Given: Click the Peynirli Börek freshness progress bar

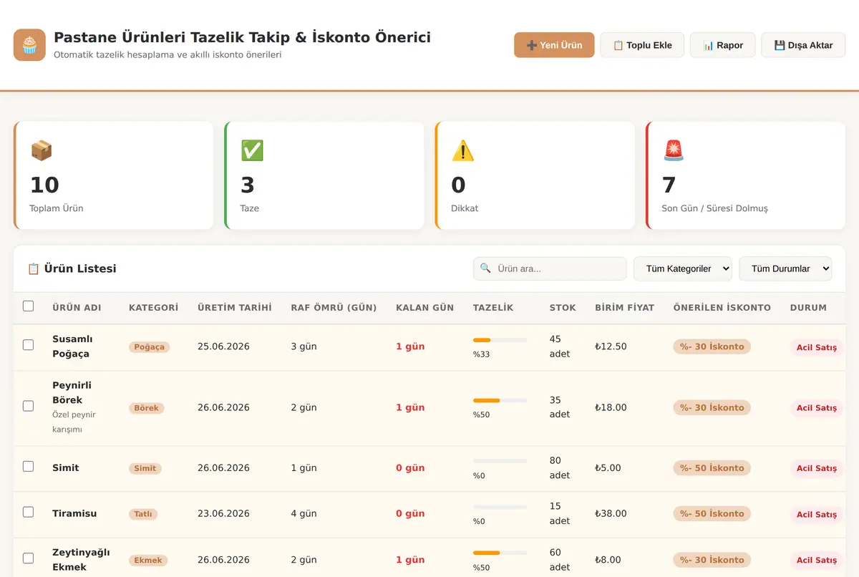Looking at the screenshot, I should pyautogui.click(x=500, y=401).
